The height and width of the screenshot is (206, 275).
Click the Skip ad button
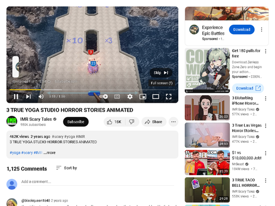[x=161, y=73]
